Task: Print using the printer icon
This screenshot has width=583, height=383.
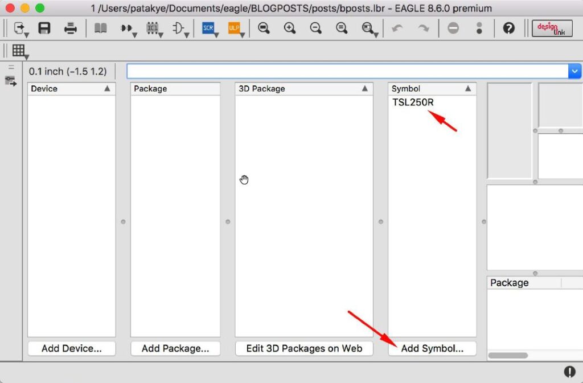Action: tap(70, 28)
